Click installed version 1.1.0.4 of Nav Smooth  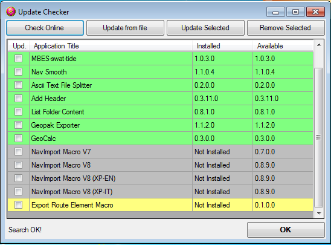point(222,72)
